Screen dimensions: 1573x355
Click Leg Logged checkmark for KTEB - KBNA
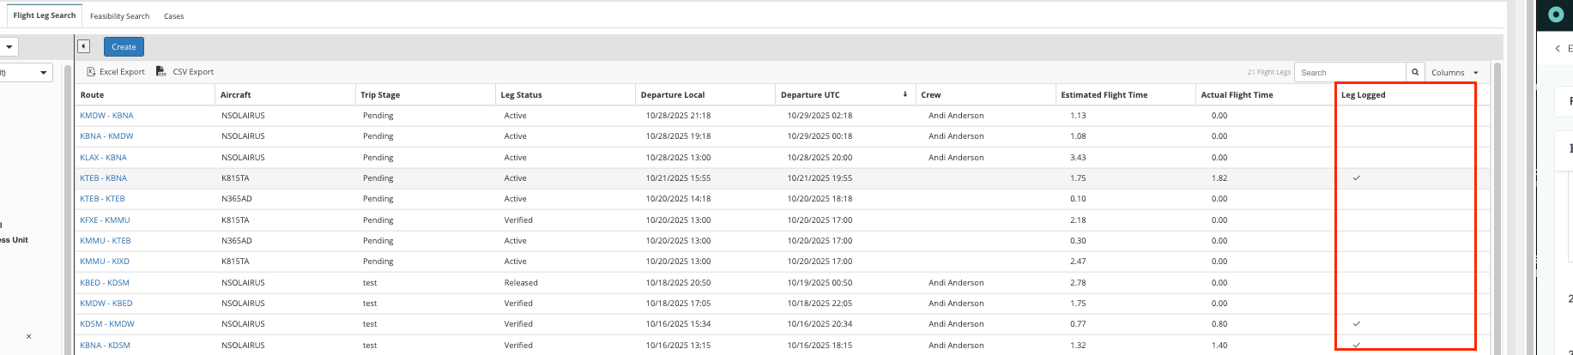click(x=1357, y=178)
